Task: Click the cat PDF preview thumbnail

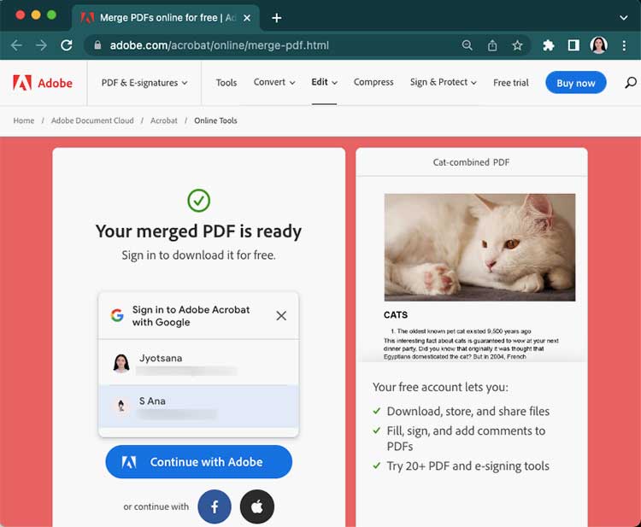Action: pos(479,247)
